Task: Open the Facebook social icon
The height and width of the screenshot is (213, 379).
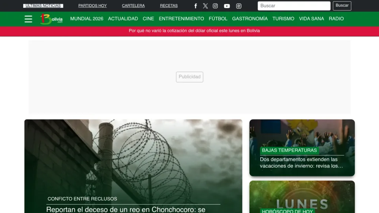Action: [195, 6]
